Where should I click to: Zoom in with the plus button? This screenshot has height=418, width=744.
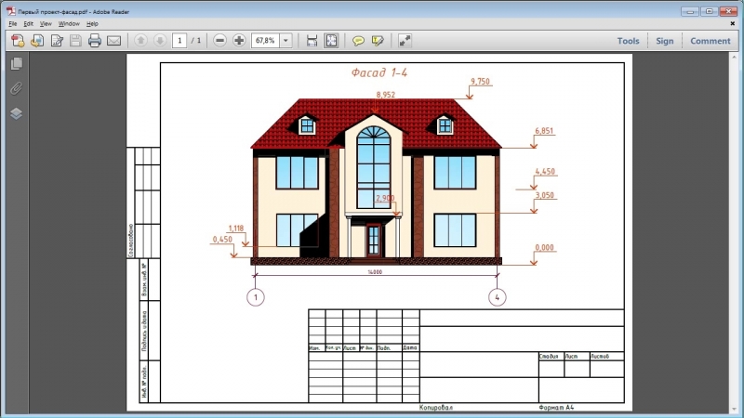[239, 41]
